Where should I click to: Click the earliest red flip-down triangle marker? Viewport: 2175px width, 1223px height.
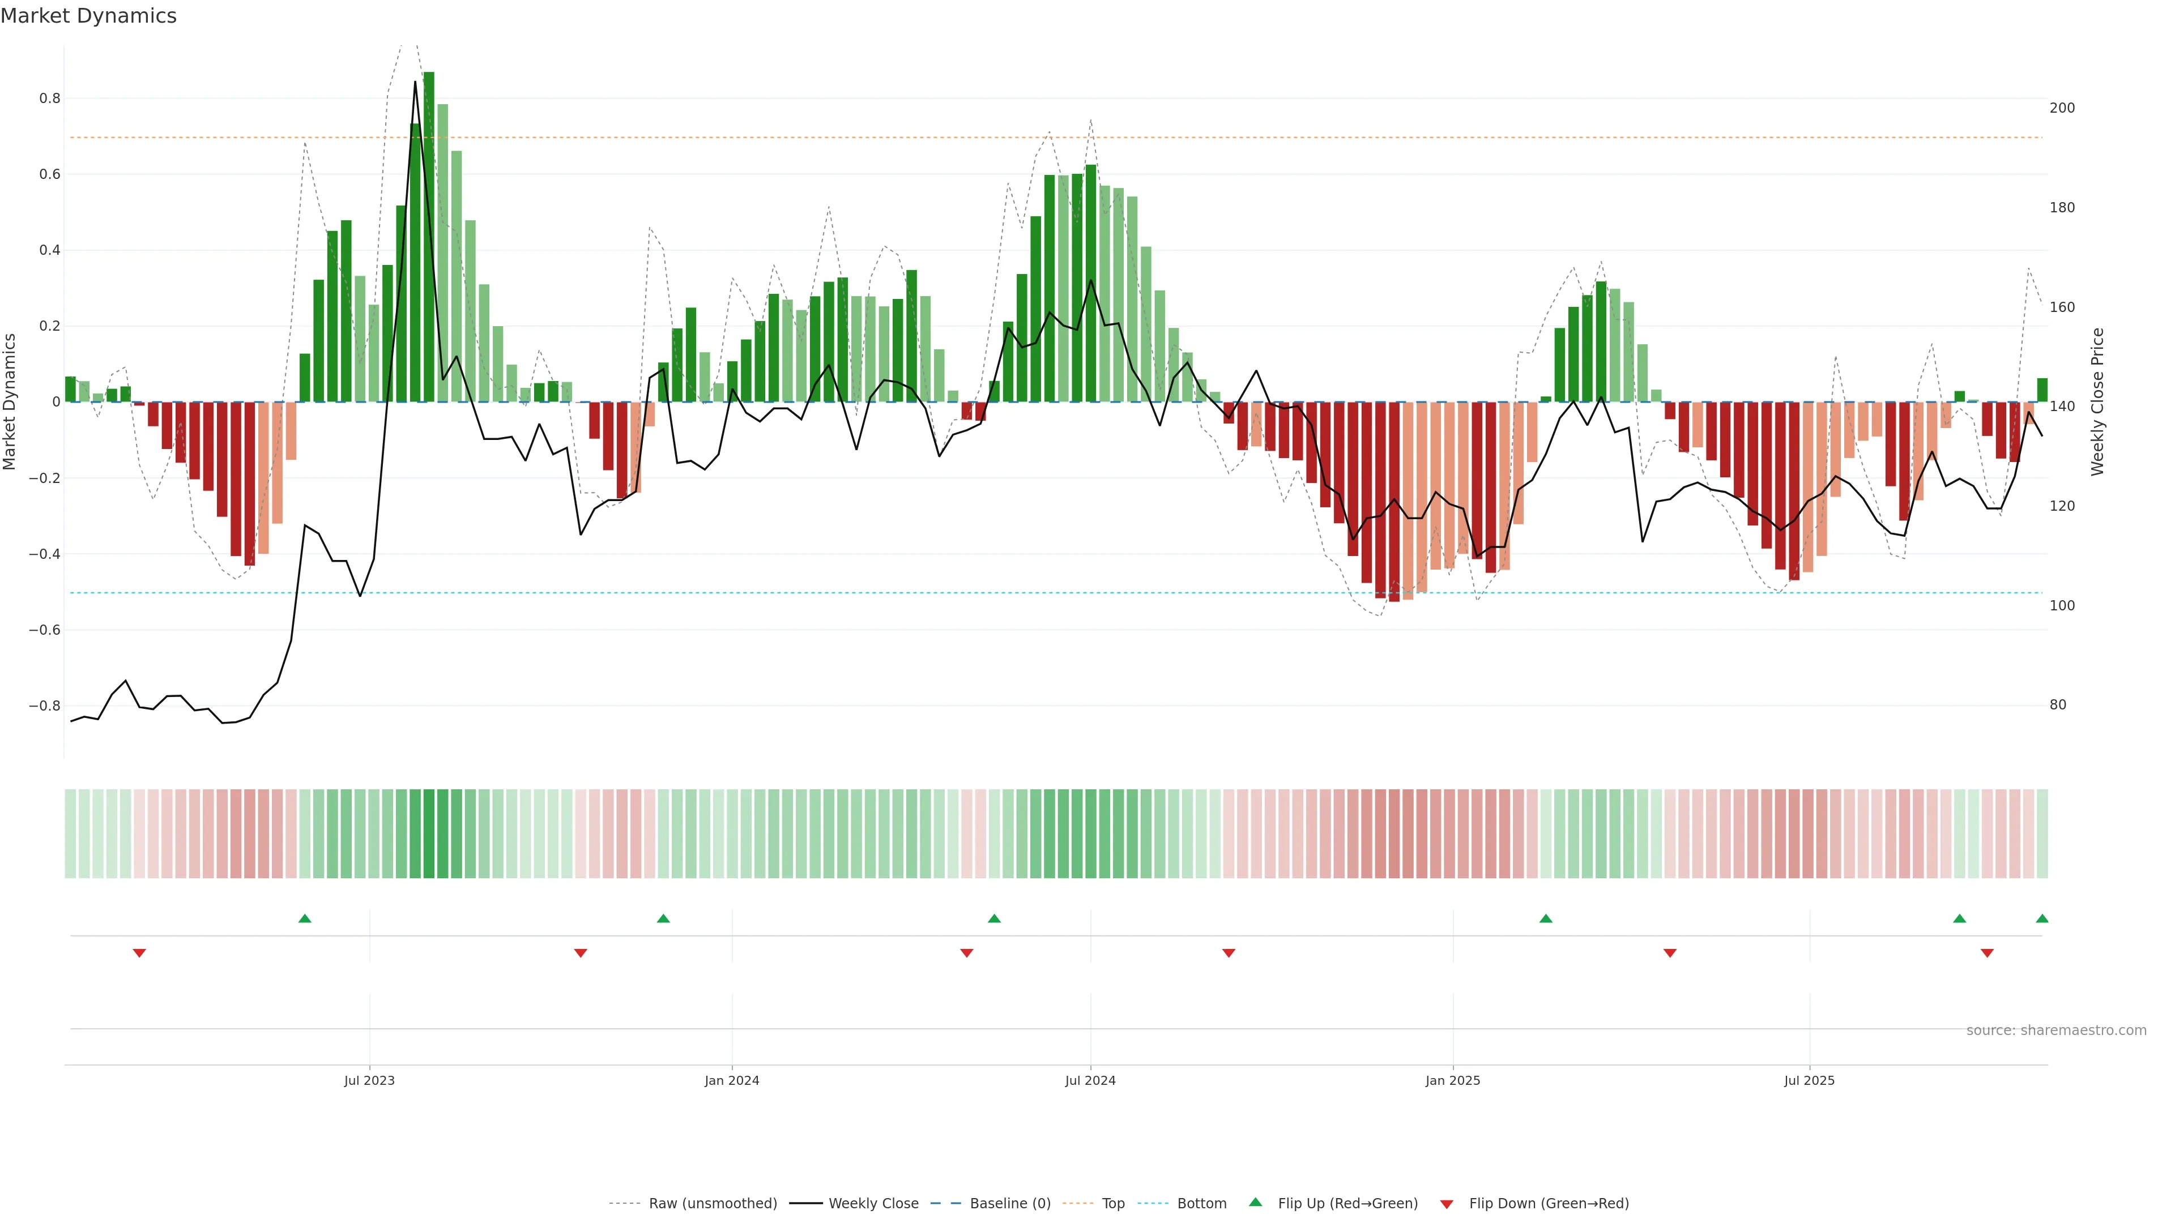(x=139, y=953)
